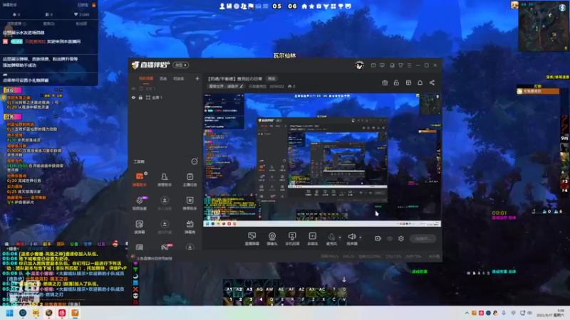Click the moon raid marker icon
The height and width of the screenshot is (320, 570).
pos(135,276)
